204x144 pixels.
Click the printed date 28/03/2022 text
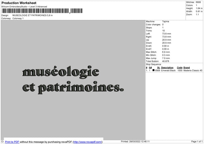click(141, 142)
